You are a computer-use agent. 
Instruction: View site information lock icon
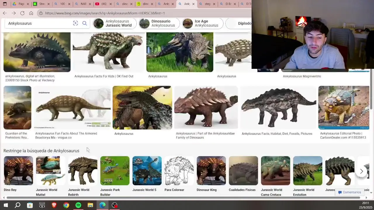[41, 13]
